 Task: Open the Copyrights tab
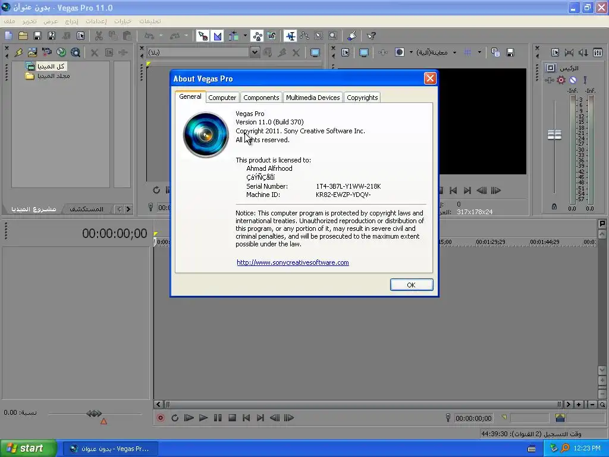[x=362, y=98]
